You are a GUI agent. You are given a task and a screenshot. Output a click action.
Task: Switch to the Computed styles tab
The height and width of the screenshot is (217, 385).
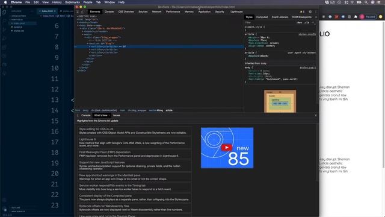(x=262, y=17)
